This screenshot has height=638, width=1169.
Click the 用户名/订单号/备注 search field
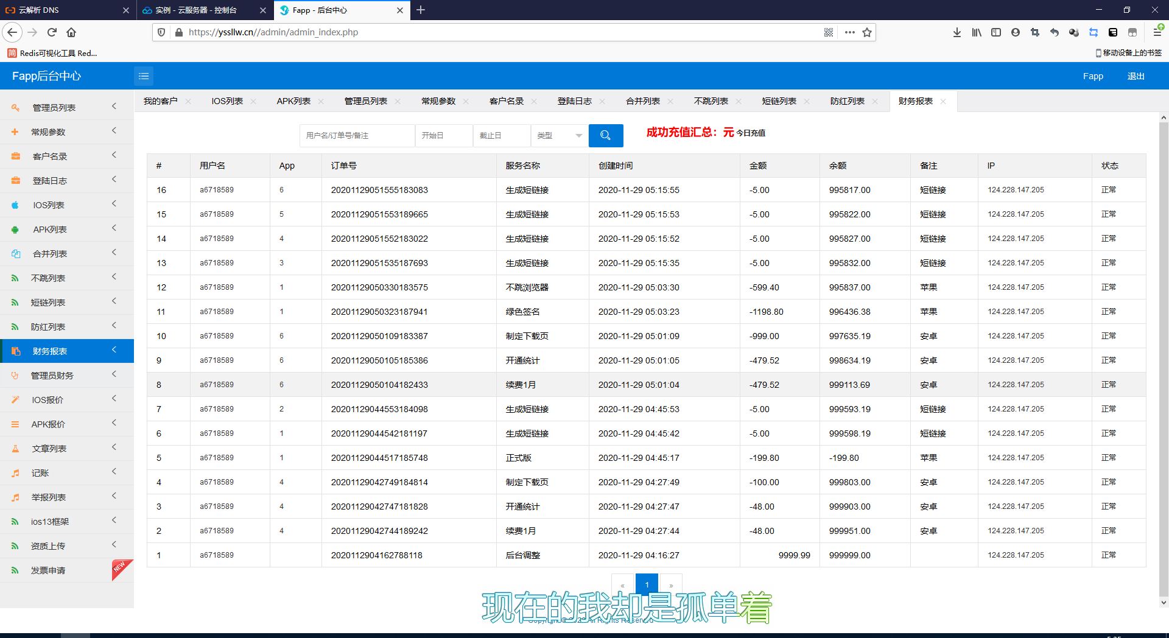click(x=357, y=135)
